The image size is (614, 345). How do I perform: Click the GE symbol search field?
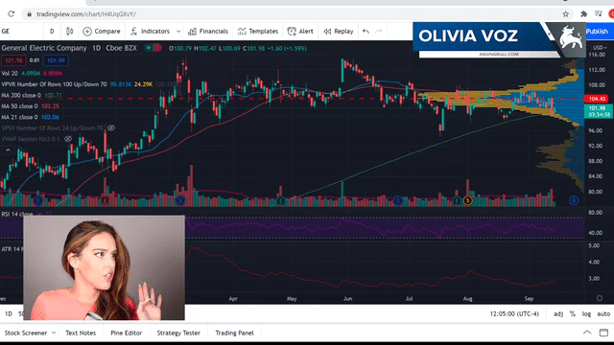coord(21,32)
